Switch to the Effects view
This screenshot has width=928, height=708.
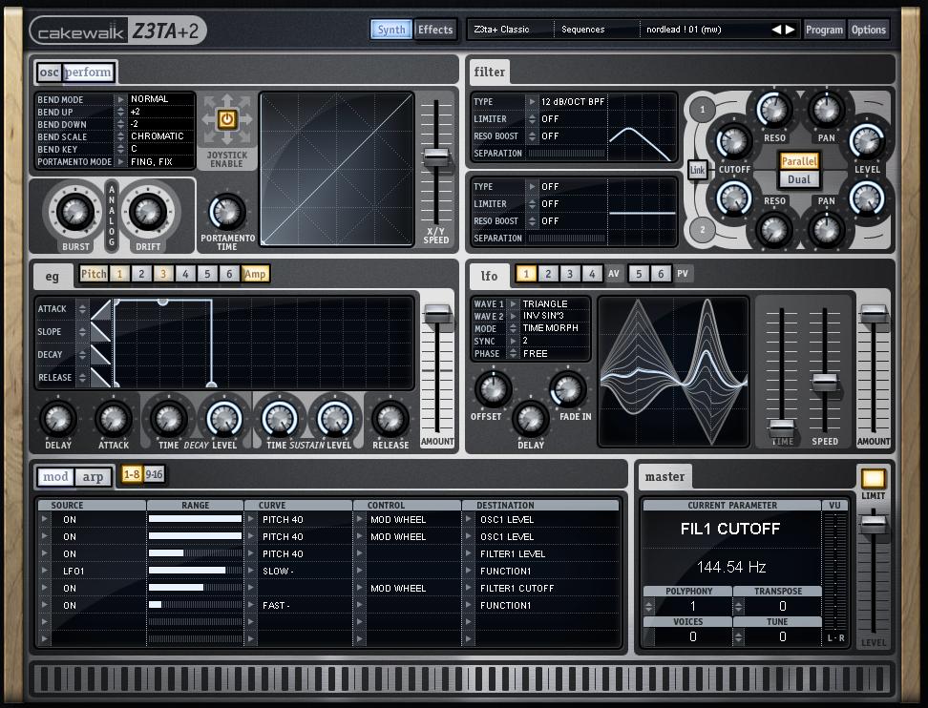coord(435,30)
